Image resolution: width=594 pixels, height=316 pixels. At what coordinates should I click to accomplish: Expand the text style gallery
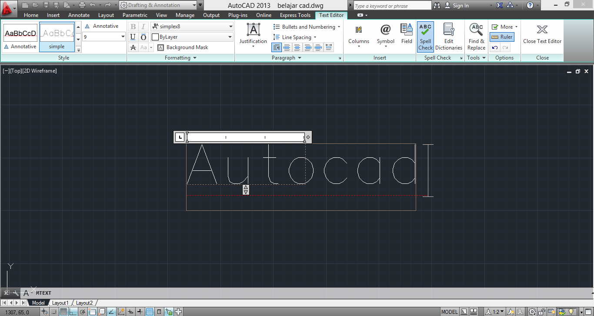click(79, 50)
